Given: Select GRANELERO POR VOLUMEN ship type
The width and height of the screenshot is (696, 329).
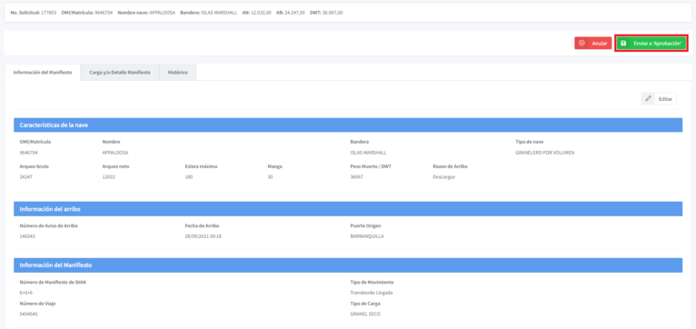Looking at the screenshot, I should (544, 153).
